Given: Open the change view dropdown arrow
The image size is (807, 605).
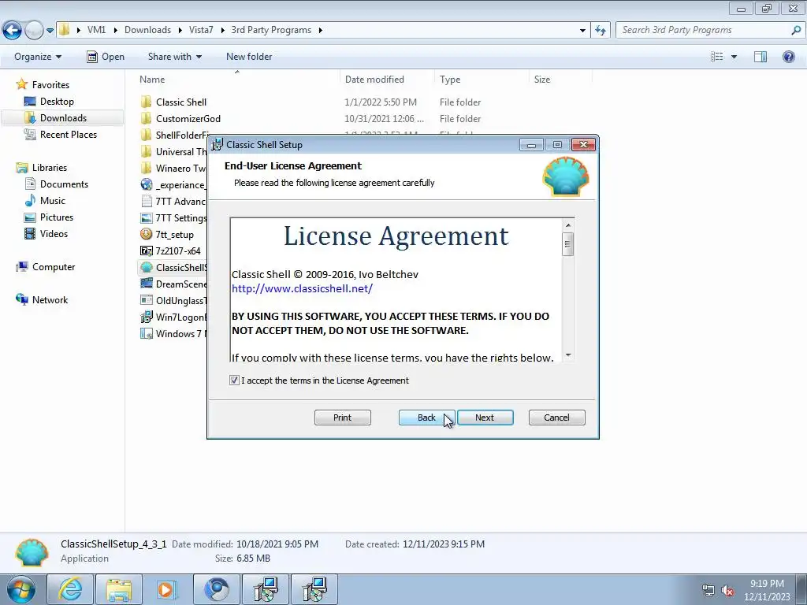Looking at the screenshot, I should 734,57.
